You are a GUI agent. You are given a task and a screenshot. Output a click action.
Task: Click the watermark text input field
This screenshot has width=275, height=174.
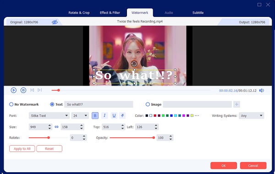[99, 104]
